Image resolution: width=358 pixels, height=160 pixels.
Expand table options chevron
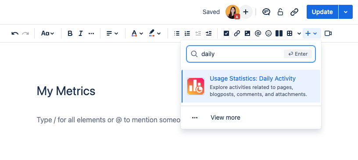click(299, 34)
